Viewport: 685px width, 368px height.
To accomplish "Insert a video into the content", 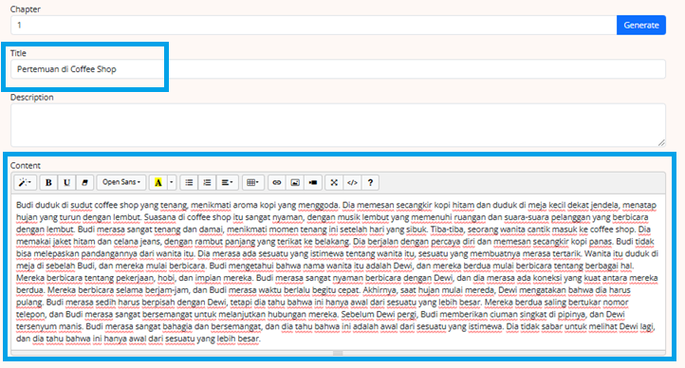I will pos(313,182).
